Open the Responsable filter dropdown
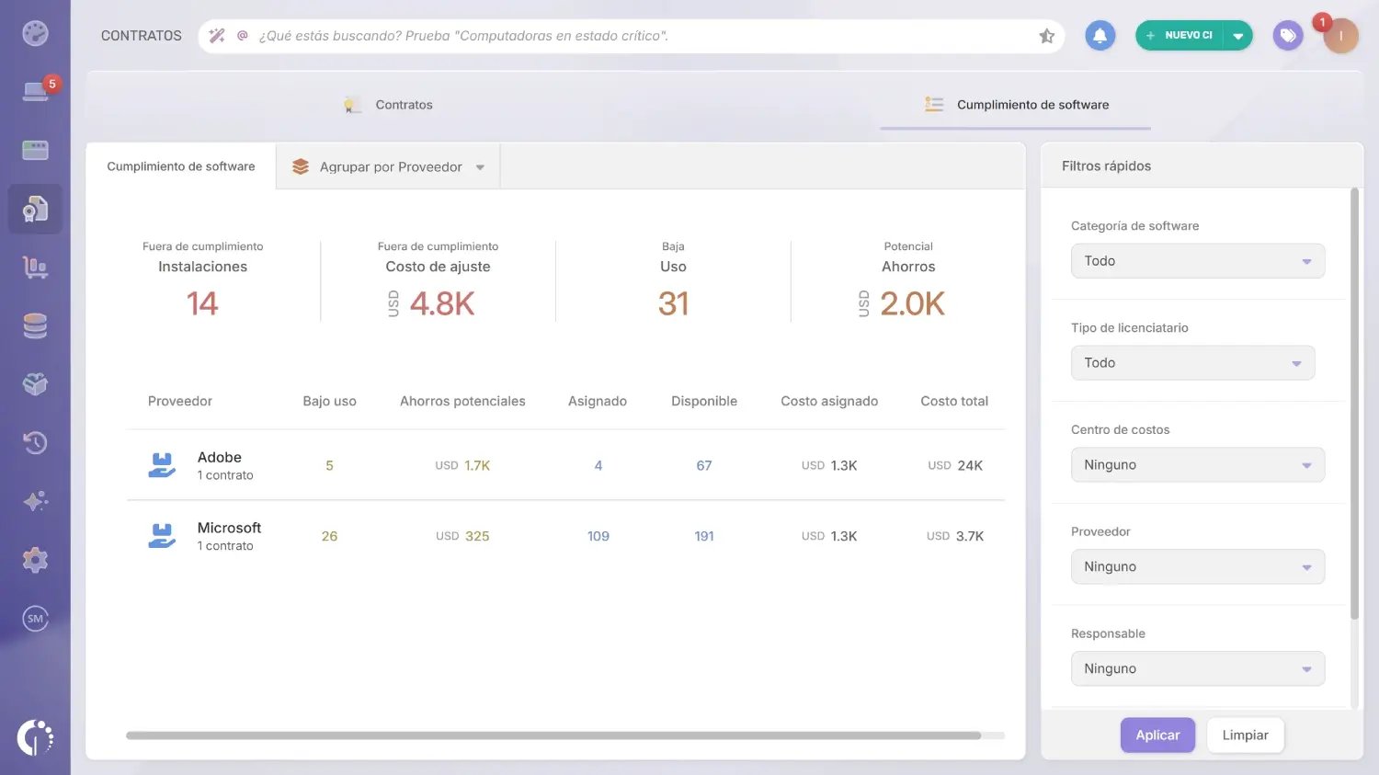The height and width of the screenshot is (775, 1379). (1198, 669)
